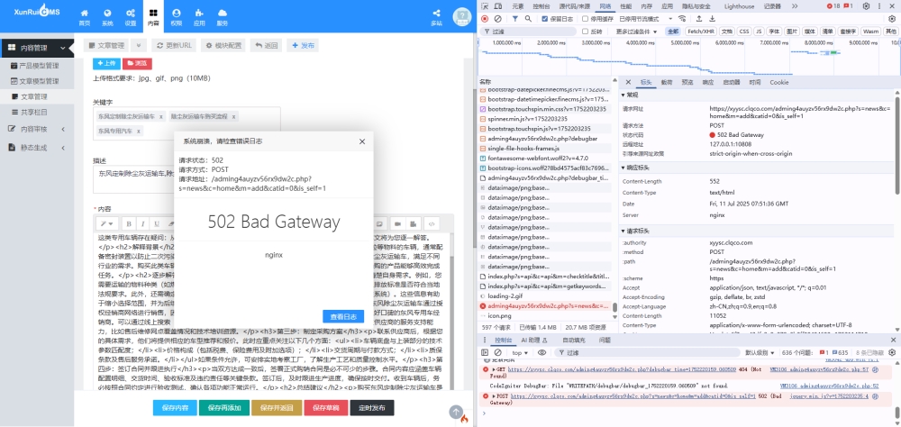Open DevTools main settings gear
Image resolution: width=901 pixels, height=427 pixels.
[x=866, y=5]
